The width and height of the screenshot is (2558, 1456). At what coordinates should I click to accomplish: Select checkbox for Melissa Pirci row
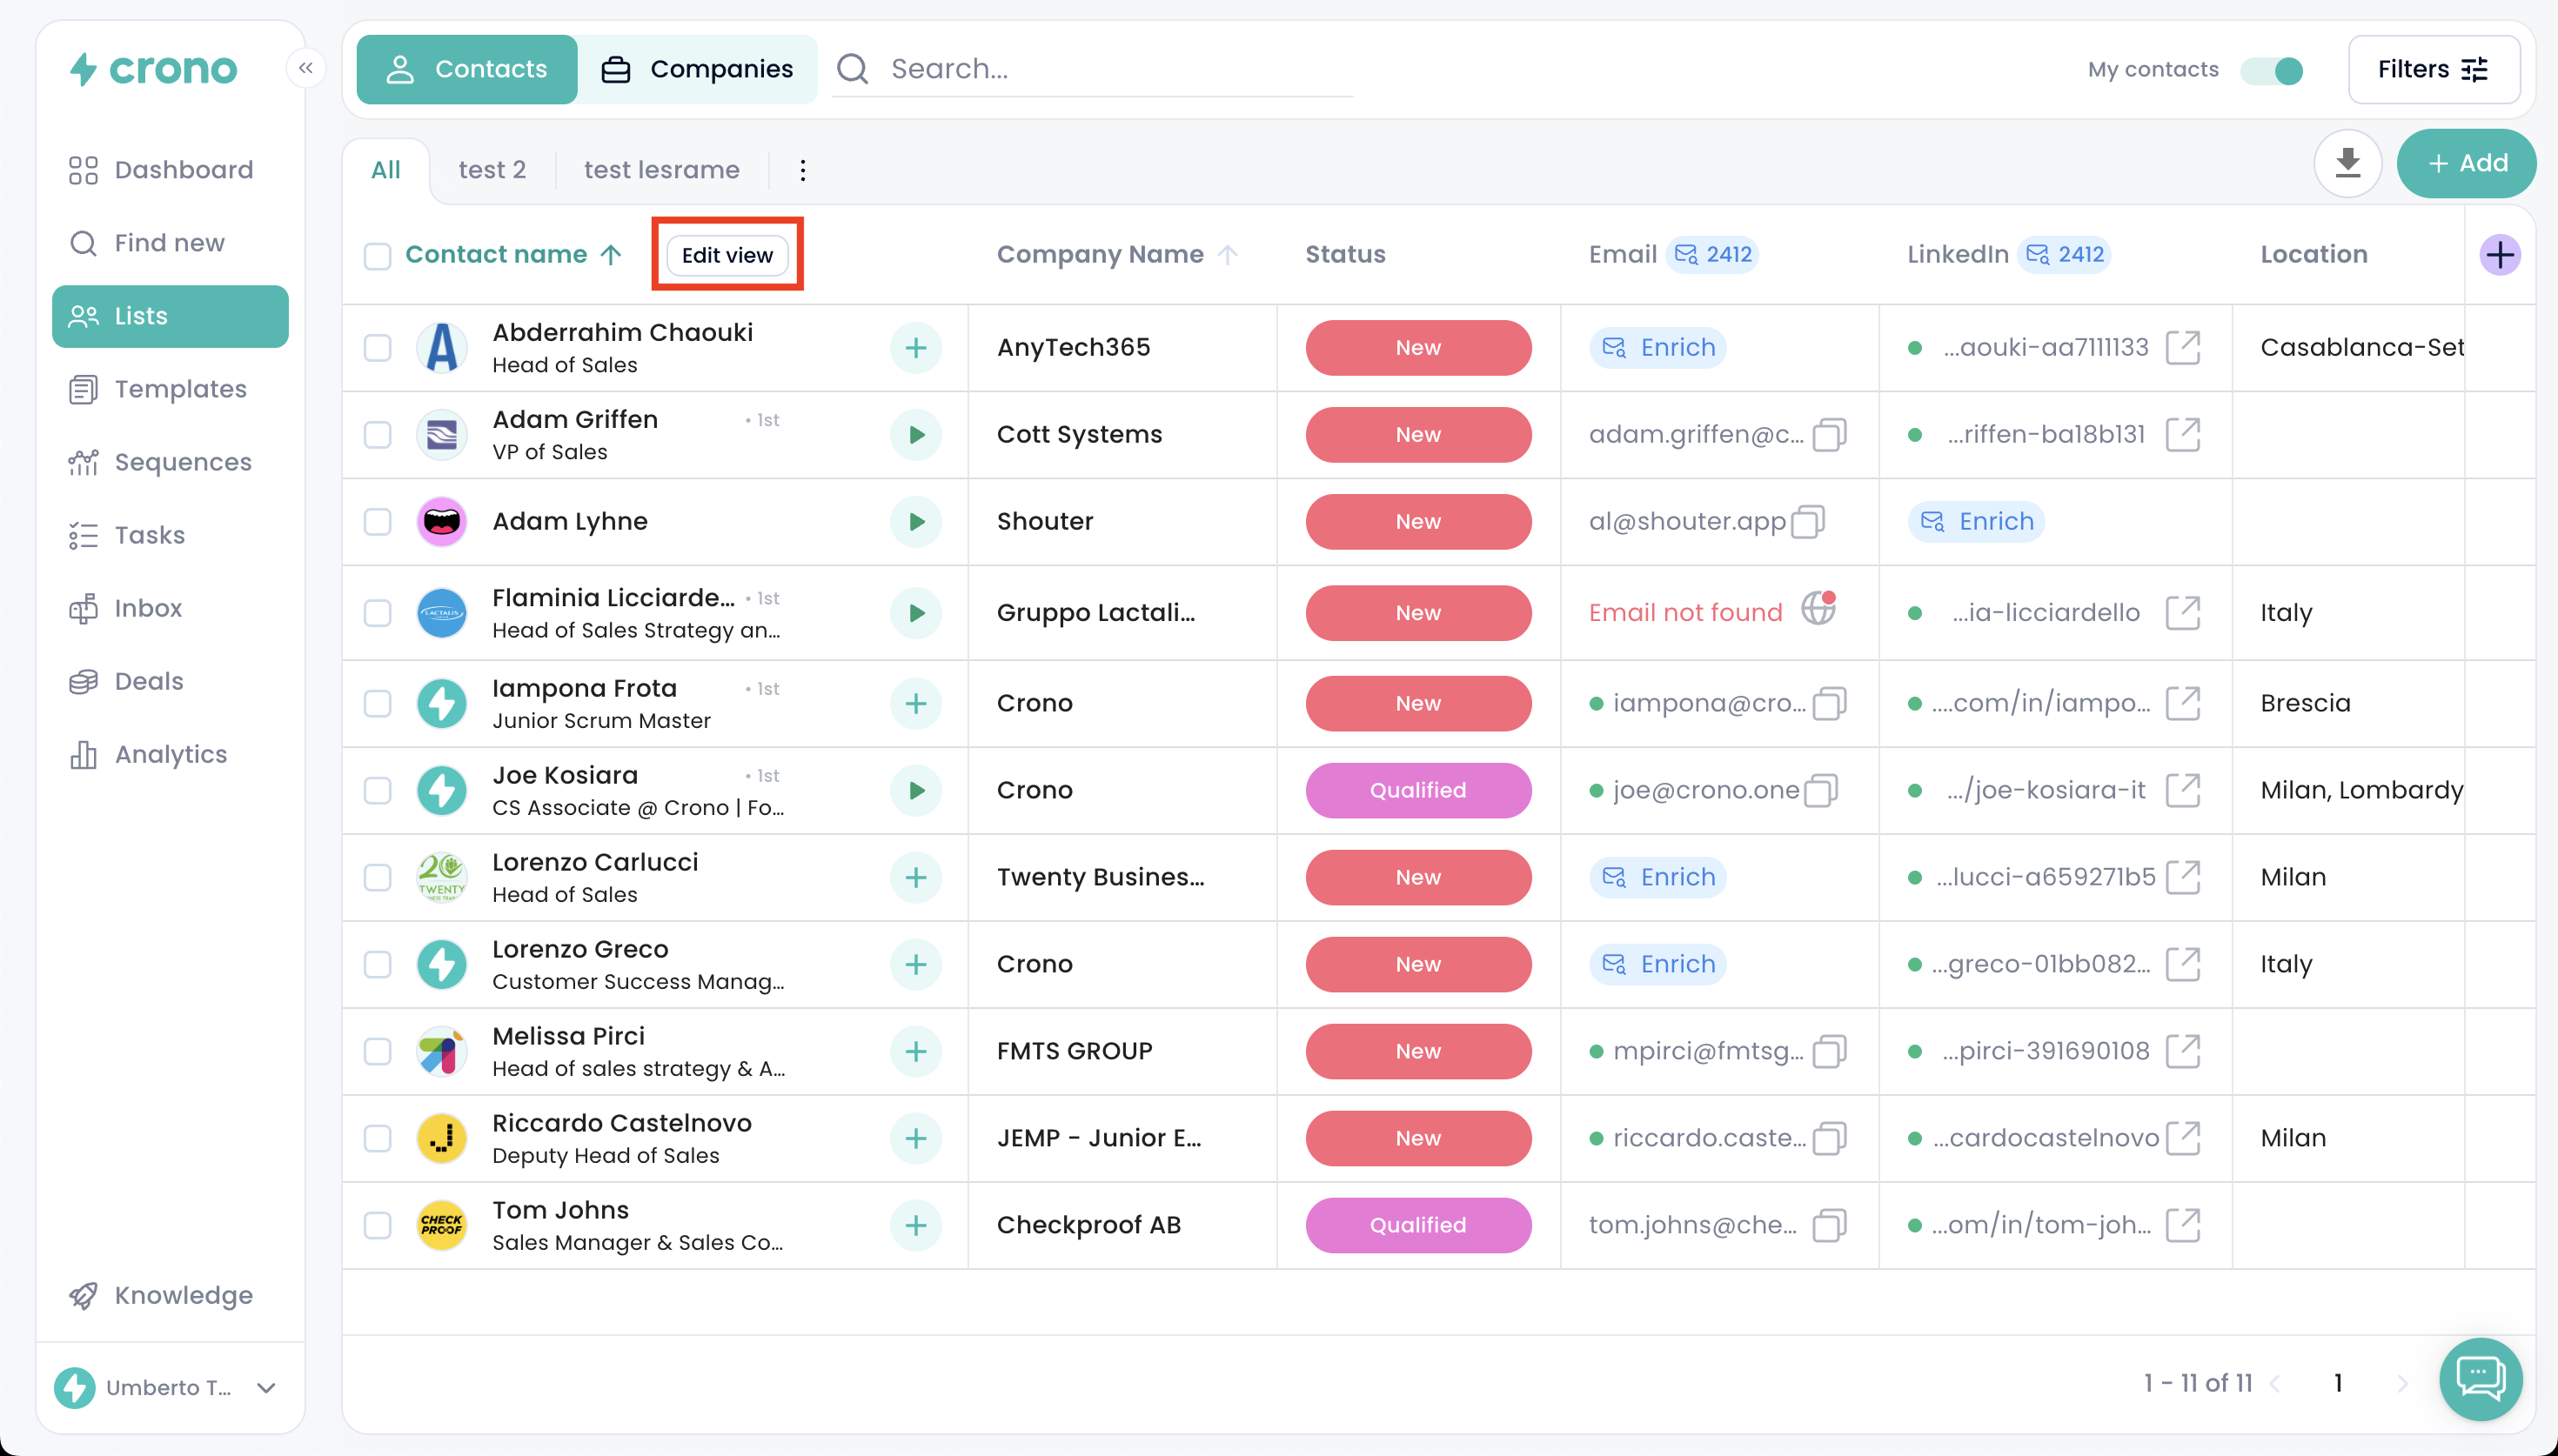coord(377,1052)
